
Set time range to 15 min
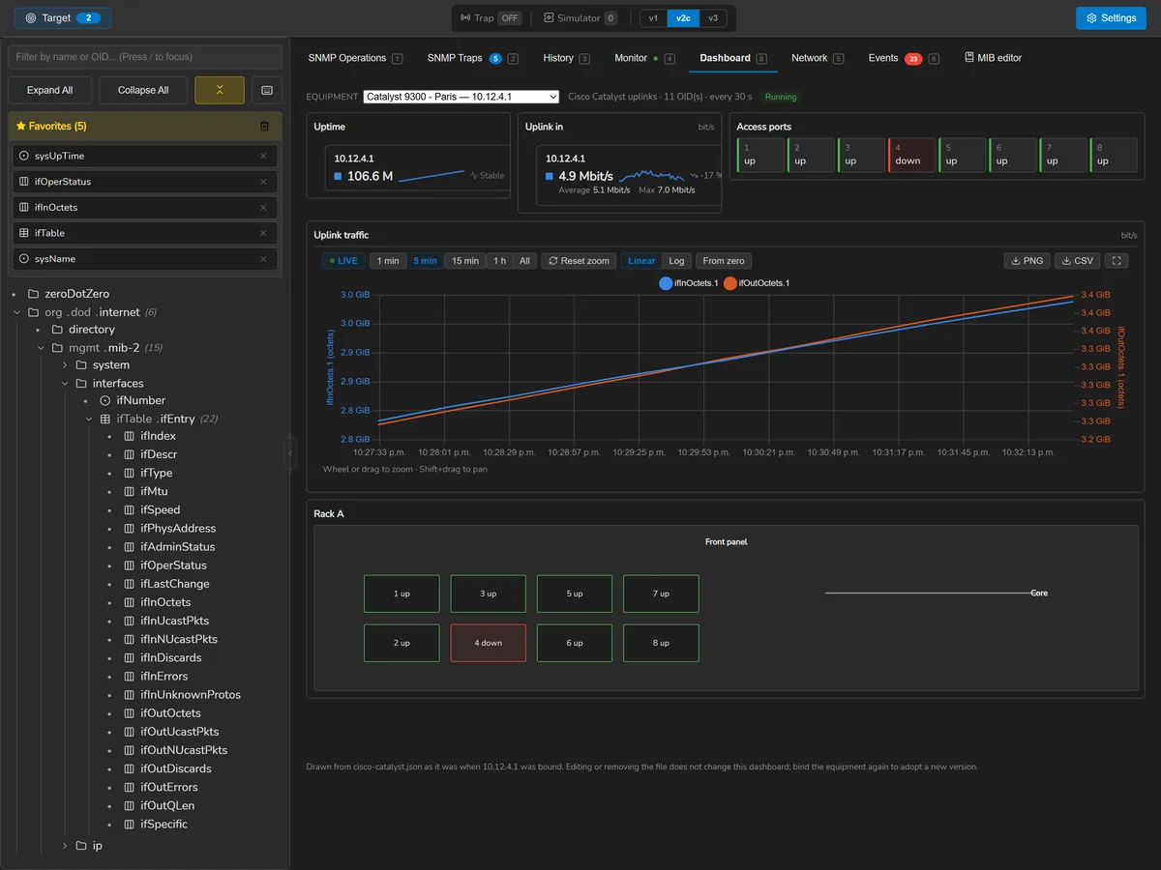464,261
